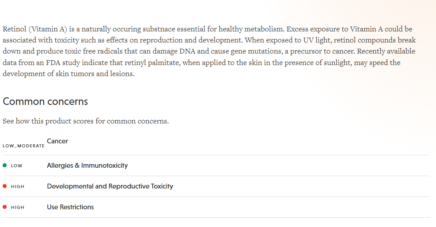Click the 'See how this product scores' text
The width and height of the screenshot is (436, 227).
86,121
